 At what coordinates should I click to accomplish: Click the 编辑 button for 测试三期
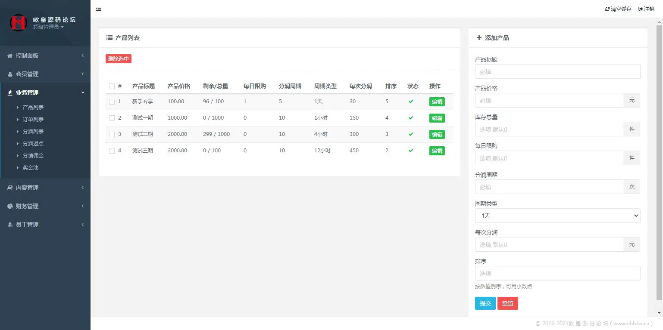(437, 151)
